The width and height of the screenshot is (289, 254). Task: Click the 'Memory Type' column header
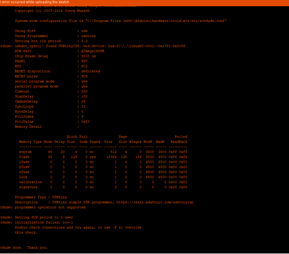point(30,142)
